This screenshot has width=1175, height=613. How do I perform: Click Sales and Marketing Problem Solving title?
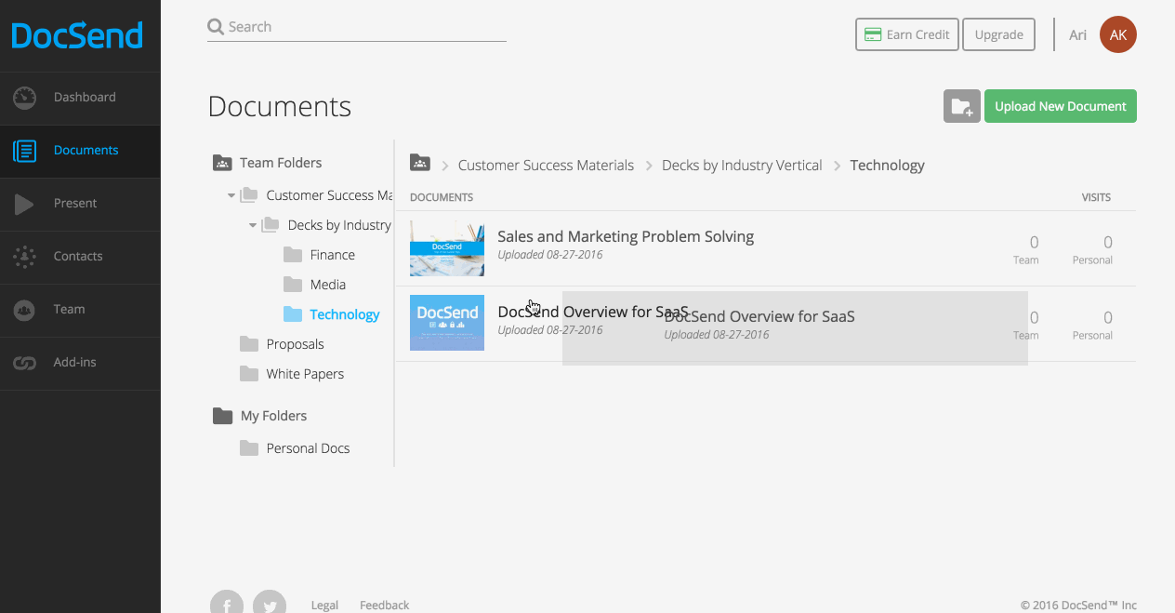[x=626, y=236]
